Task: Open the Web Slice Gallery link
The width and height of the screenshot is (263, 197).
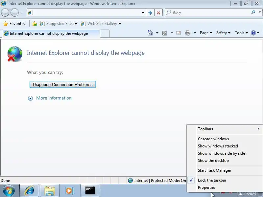Action: pyautogui.click(x=99, y=24)
